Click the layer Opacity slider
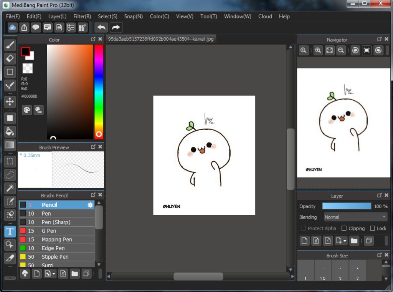 (x=347, y=206)
